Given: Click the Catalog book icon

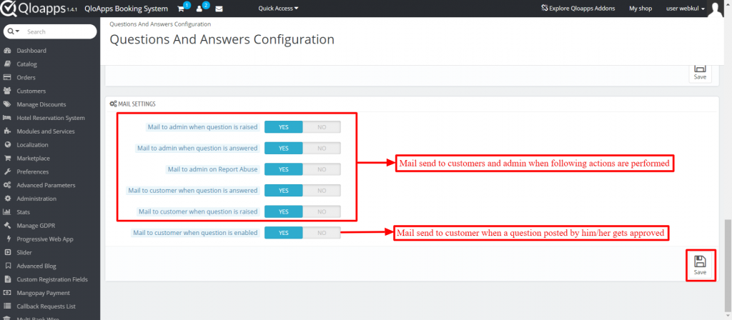Looking at the screenshot, I should [7, 64].
